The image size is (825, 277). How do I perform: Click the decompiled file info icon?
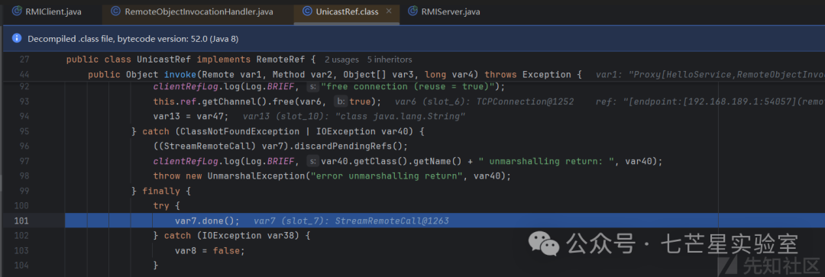click(x=17, y=39)
